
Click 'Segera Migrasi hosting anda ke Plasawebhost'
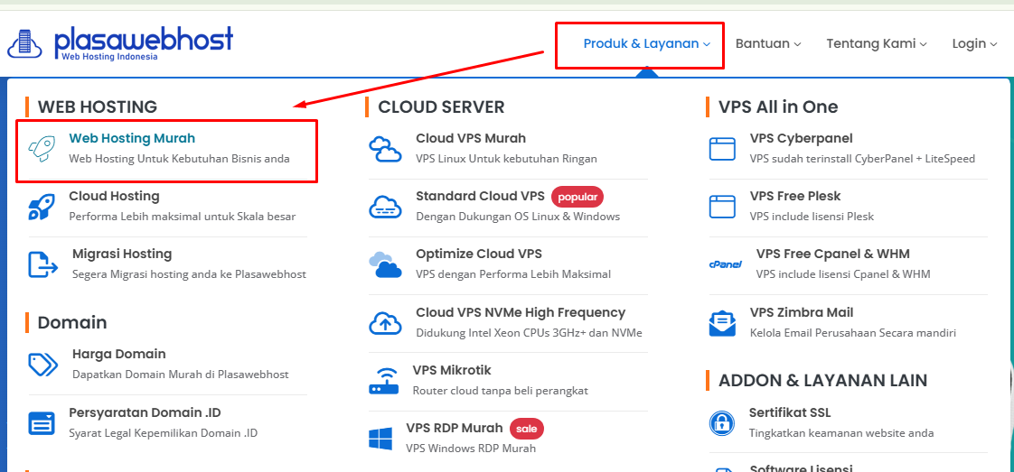pos(190,274)
